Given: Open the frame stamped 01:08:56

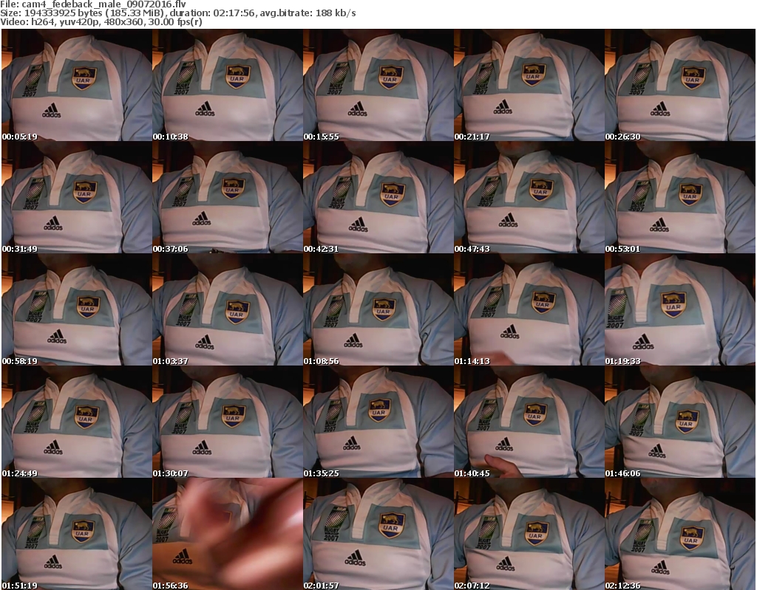Looking at the screenshot, I should [x=378, y=309].
